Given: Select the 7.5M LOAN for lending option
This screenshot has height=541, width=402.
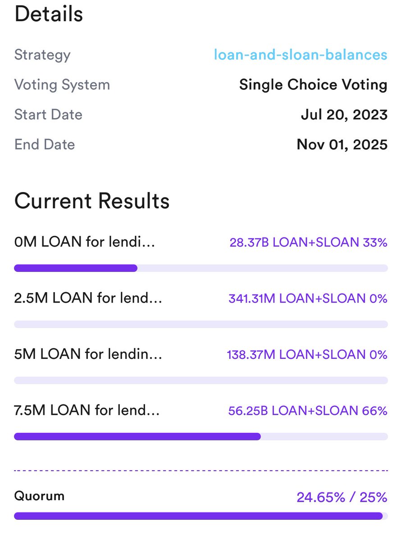Looking at the screenshot, I should [87, 410].
